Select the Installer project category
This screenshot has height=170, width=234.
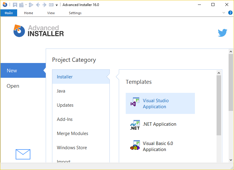pyautogui.click(x=81, y=77)
